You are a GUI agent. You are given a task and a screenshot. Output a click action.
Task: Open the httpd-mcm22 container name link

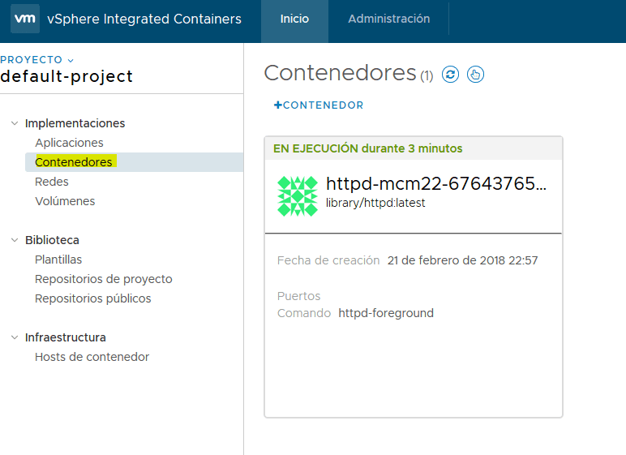click(x=435, y=184)
